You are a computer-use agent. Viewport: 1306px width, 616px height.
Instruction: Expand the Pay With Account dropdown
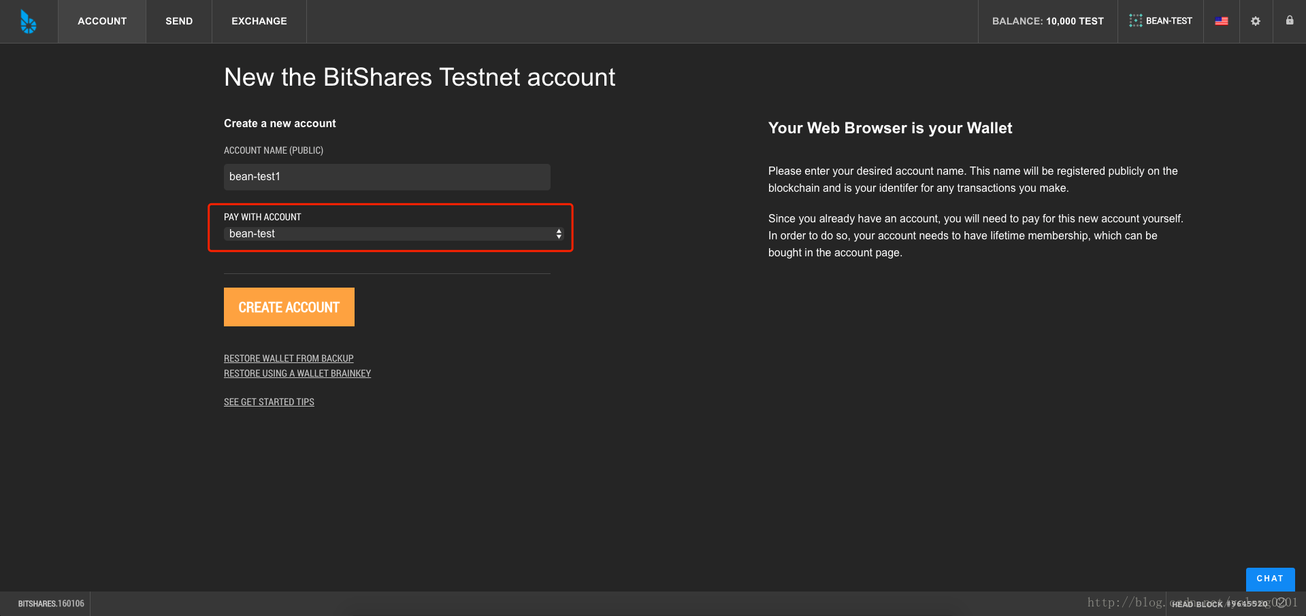394,234
